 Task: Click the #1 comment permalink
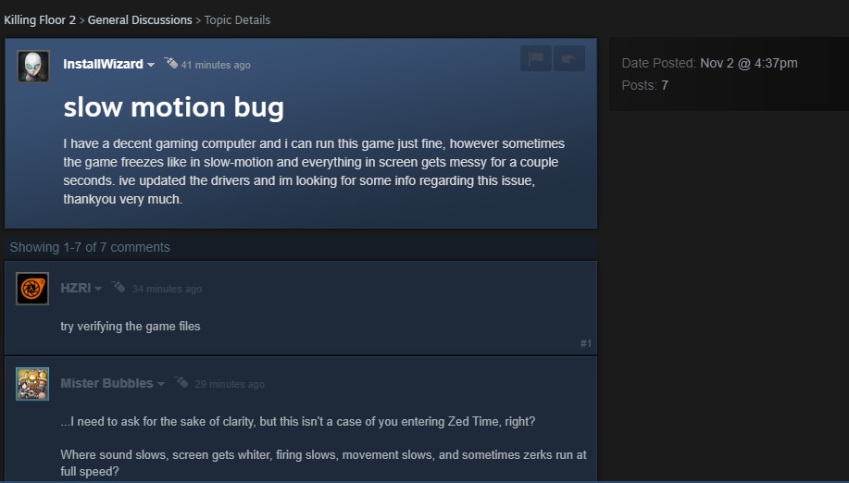click(x=586, y=343)
